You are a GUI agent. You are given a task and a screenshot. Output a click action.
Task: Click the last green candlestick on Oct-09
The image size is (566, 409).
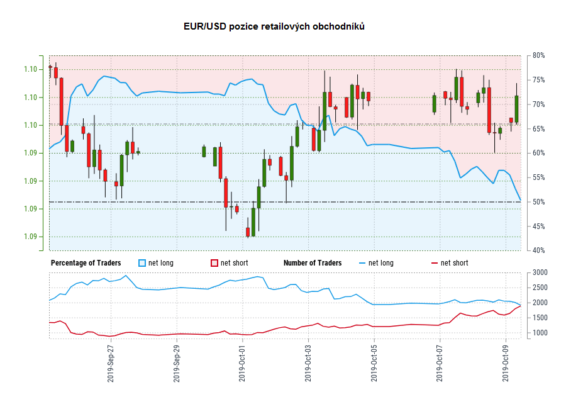click(516, 109)
